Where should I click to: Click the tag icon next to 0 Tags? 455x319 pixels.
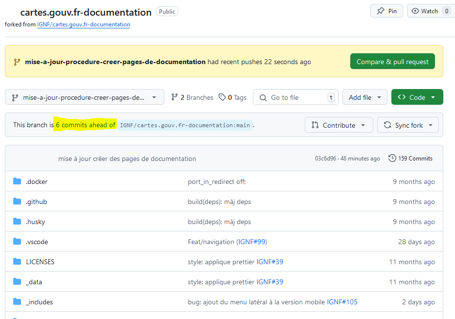pos(222,97)
